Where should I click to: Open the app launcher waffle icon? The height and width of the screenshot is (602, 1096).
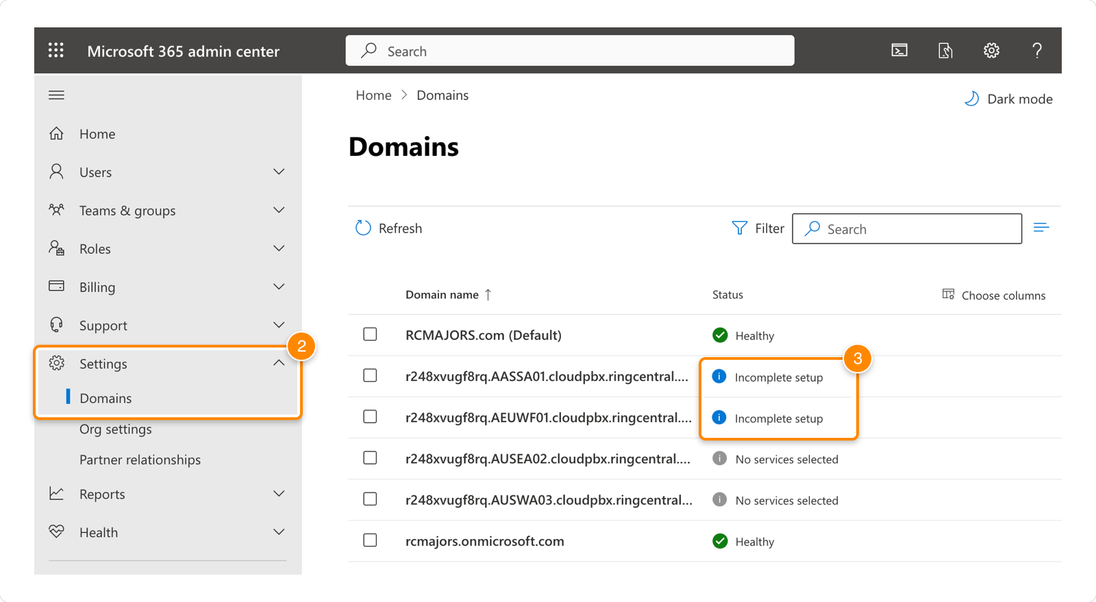pyautogui.click(x=56, y=51)
